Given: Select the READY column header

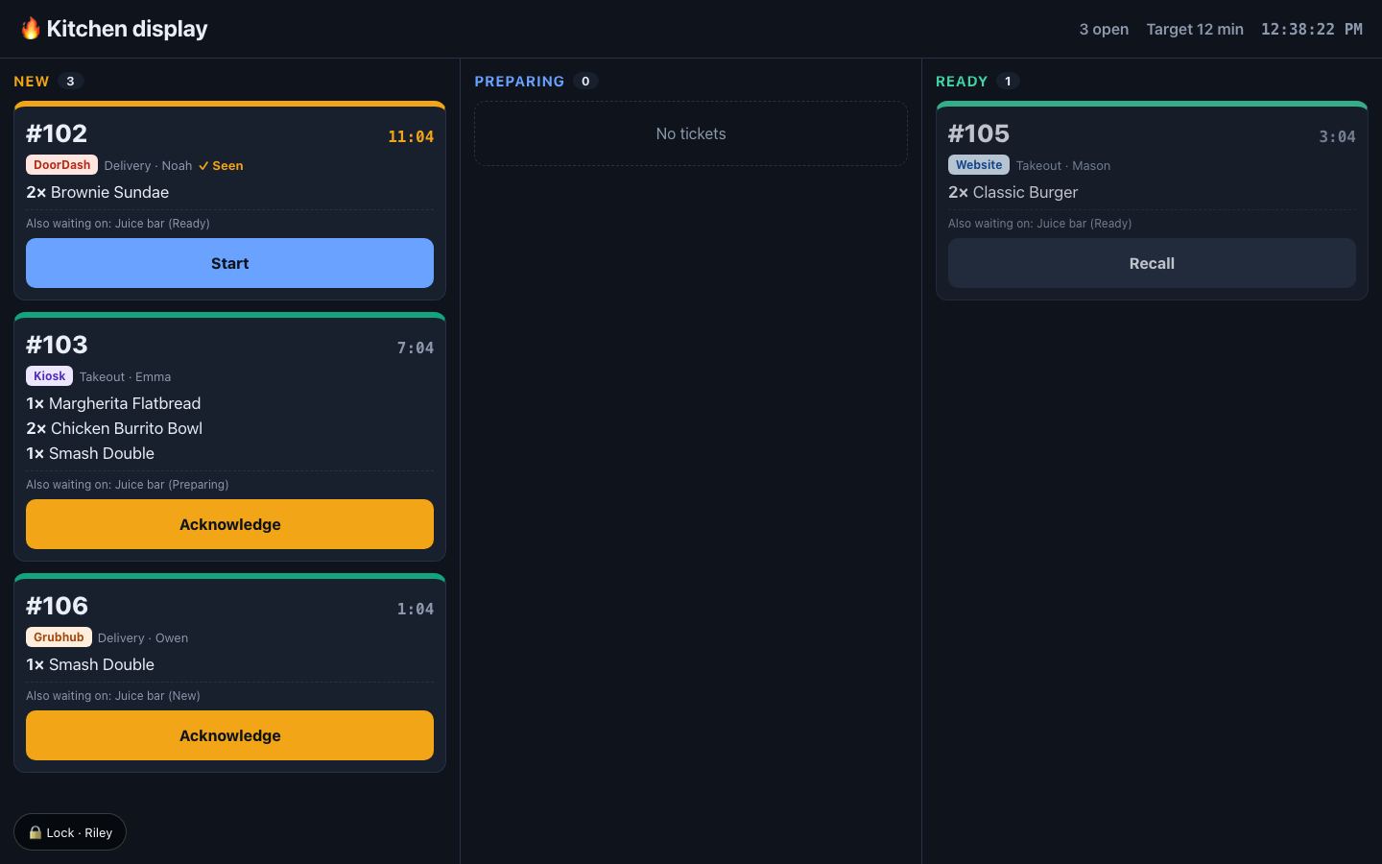Looking at the screenshot, I should click(962, 82).
